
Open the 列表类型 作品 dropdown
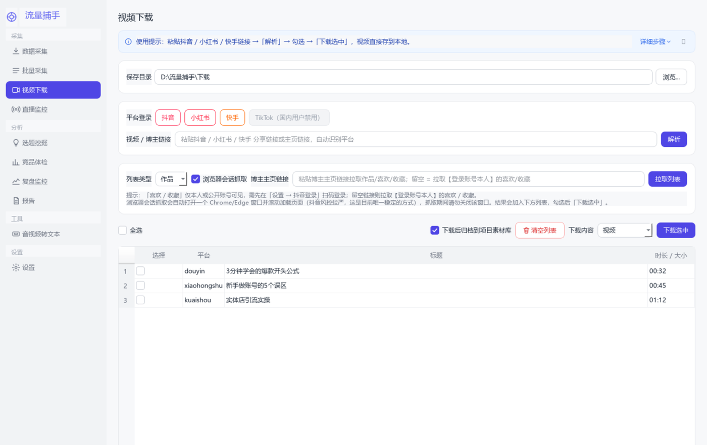(171, 179)
